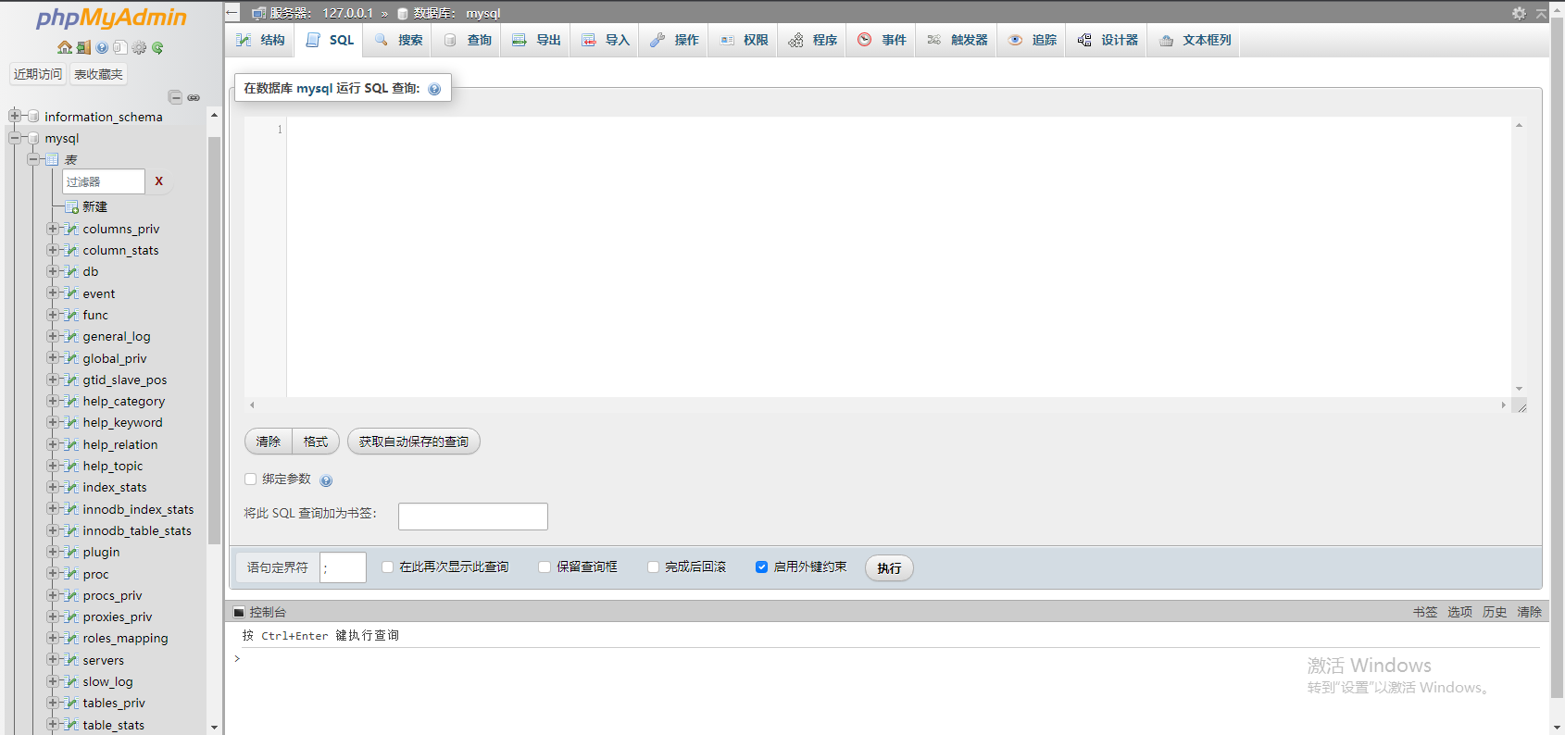Focus the bookmark label input field
Viewport: 1565px width, 735px height.
pos(473,517)
